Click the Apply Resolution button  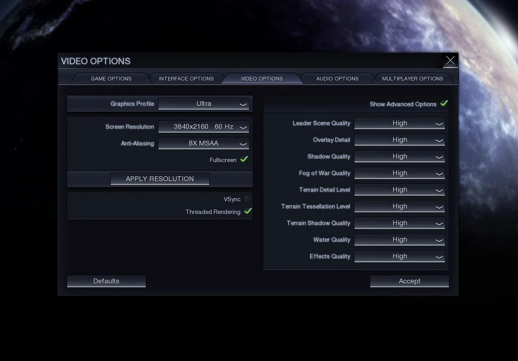coord(160,179)
